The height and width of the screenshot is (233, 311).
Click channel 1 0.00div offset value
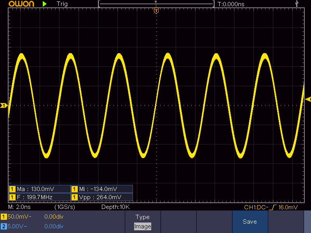[x=54, y=217]
